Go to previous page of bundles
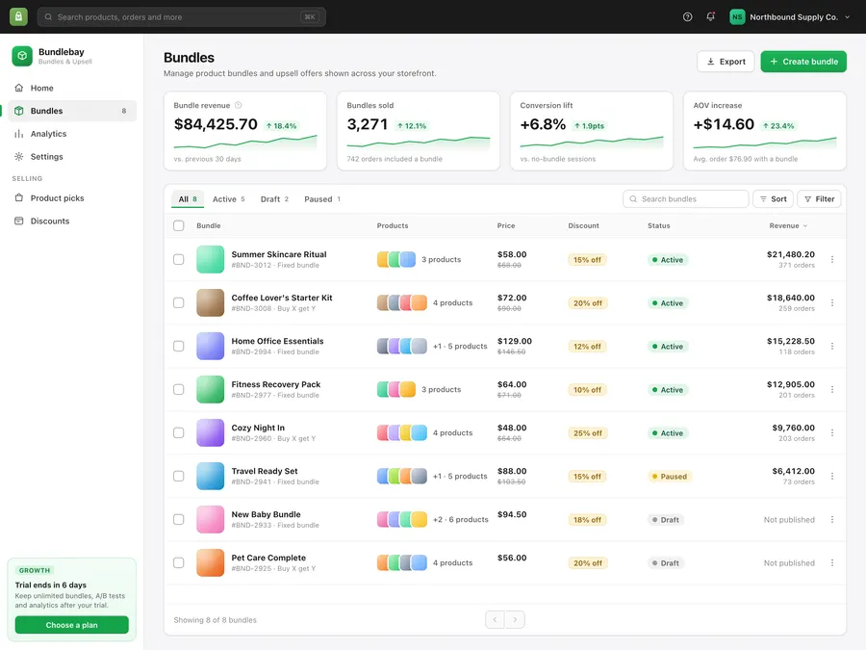This screenshot has width=866, height=650. (x=495, y=619)
